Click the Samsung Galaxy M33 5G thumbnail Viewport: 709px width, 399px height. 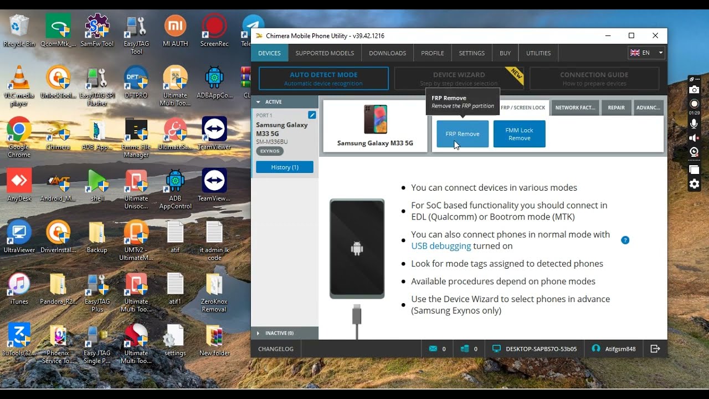(376, 119)
